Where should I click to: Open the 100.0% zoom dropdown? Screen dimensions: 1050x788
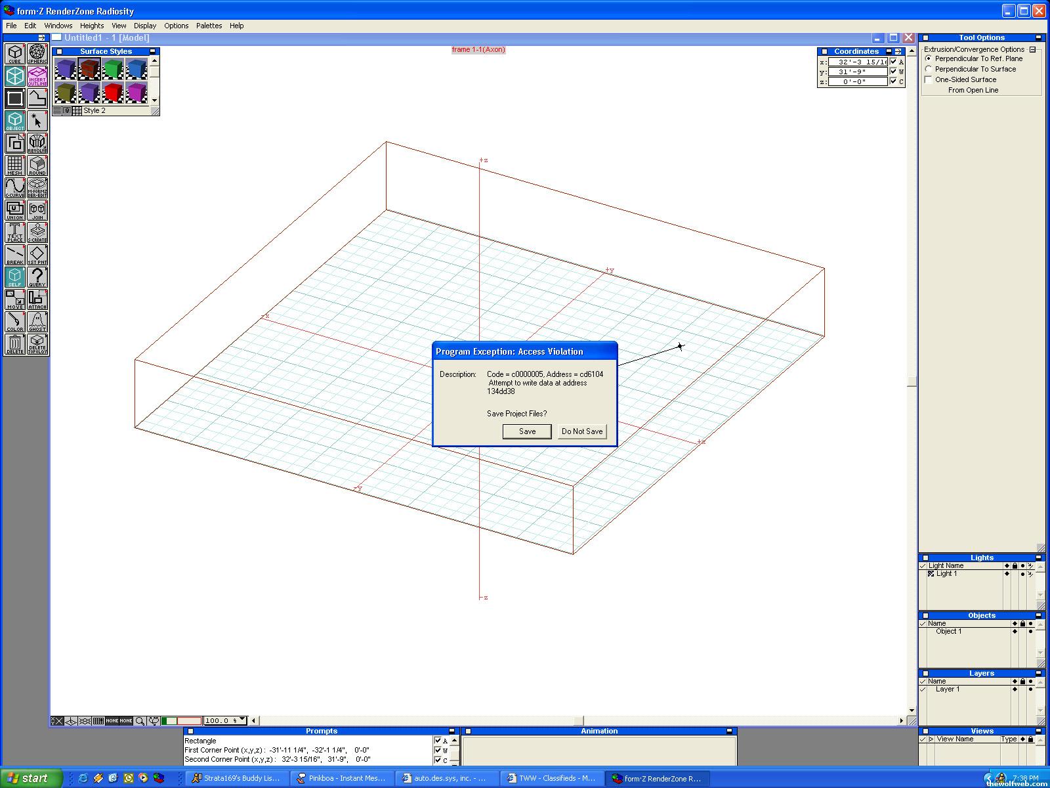[242, 720]
